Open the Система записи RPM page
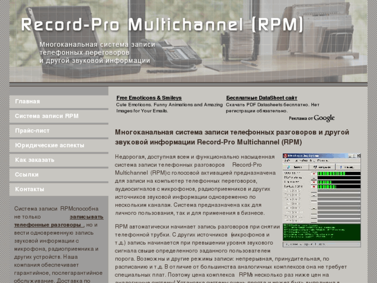377x283 pixels. click(59, 116)
